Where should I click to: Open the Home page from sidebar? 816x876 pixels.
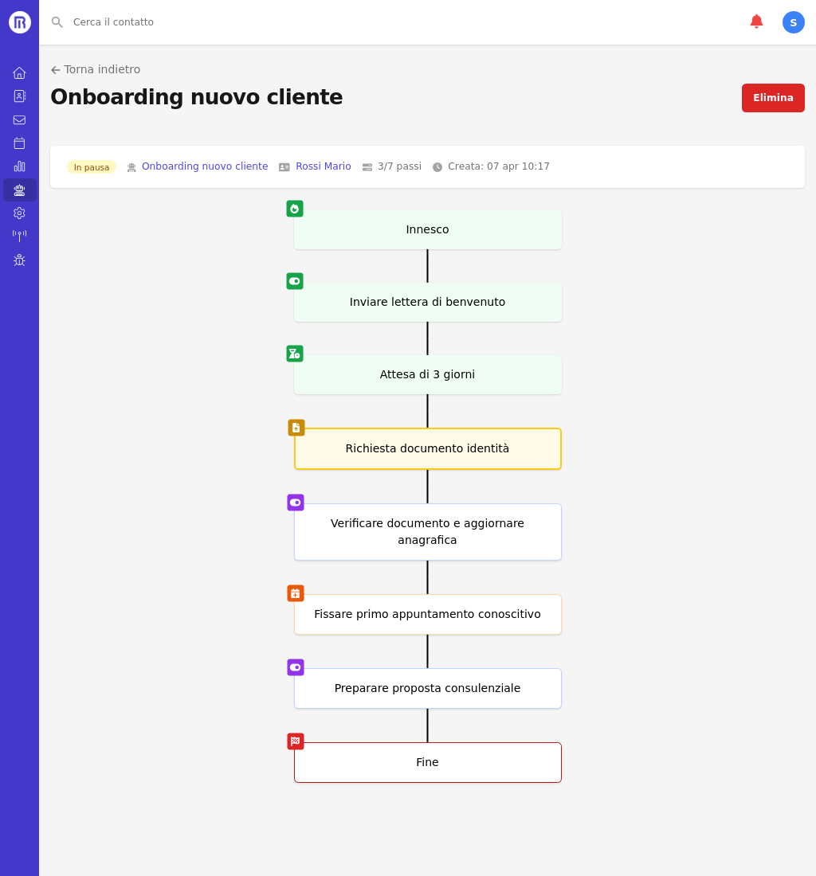pyautogui.click(x=19, y=73)
